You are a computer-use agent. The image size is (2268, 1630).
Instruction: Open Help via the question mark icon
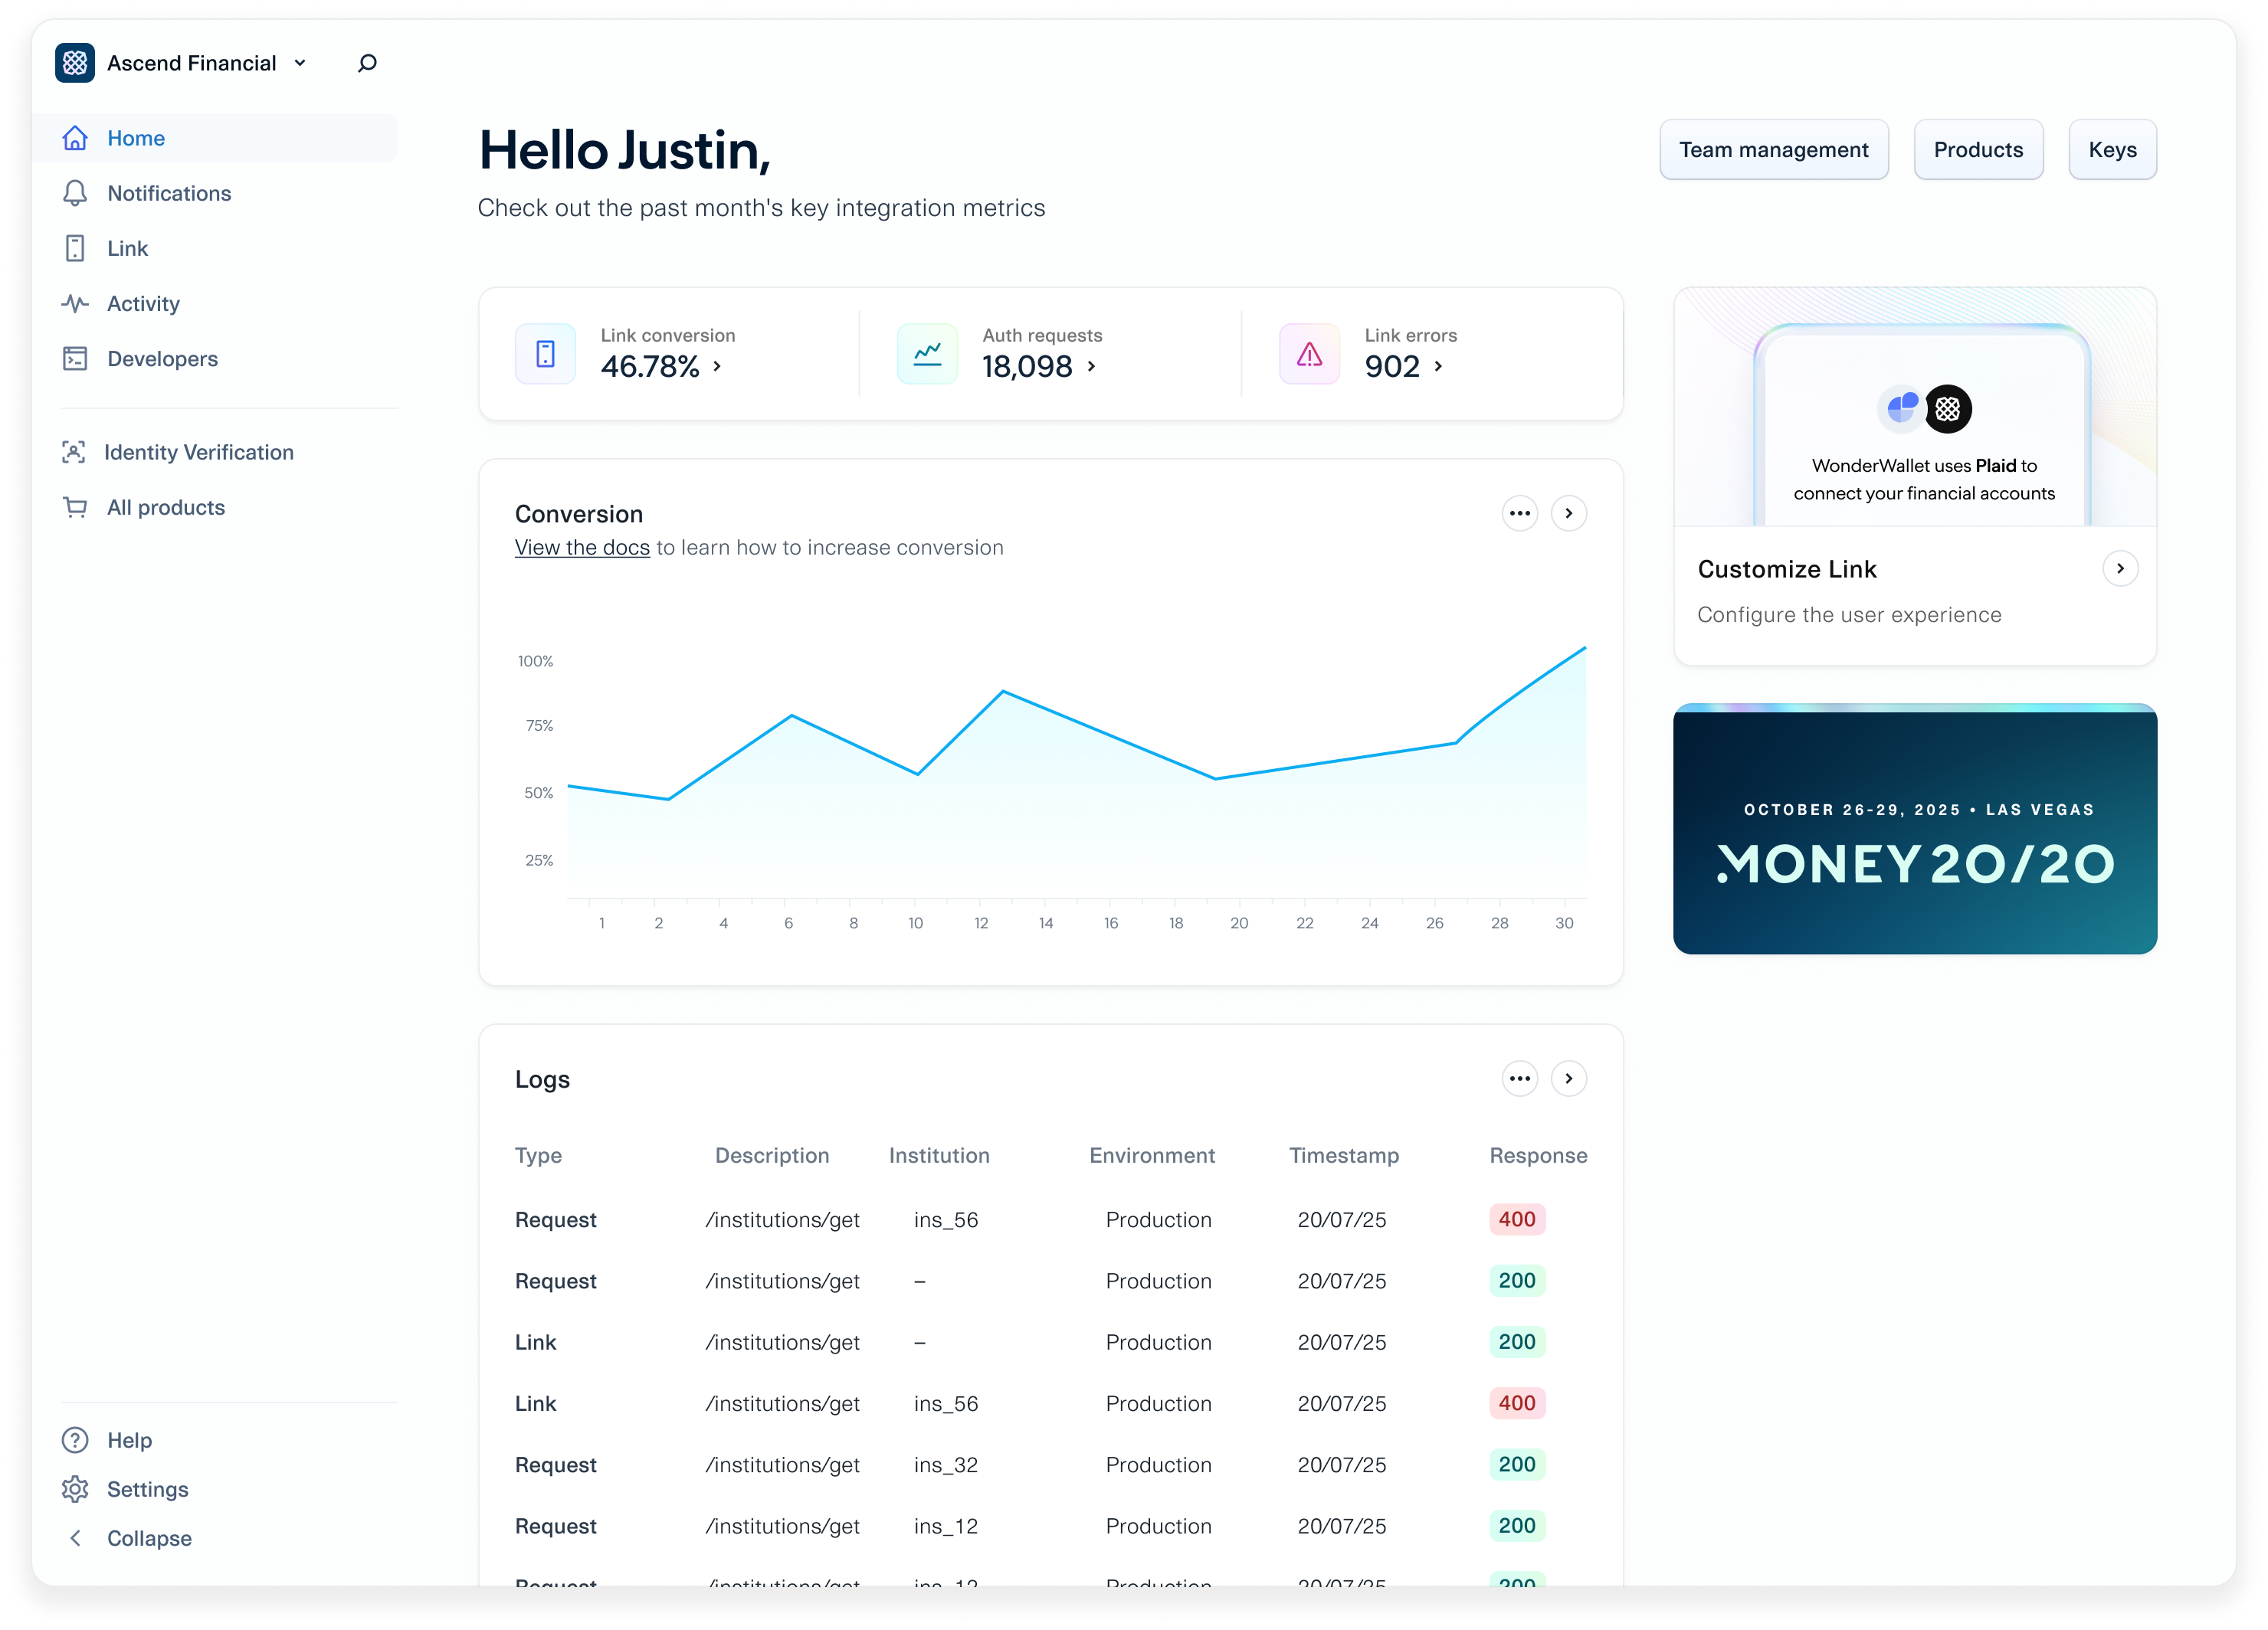coord(77,1439)
